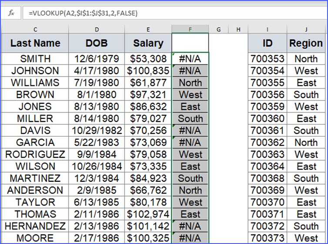
Task: Select the DAVIS cell
Action: click(x=35, y=130)
